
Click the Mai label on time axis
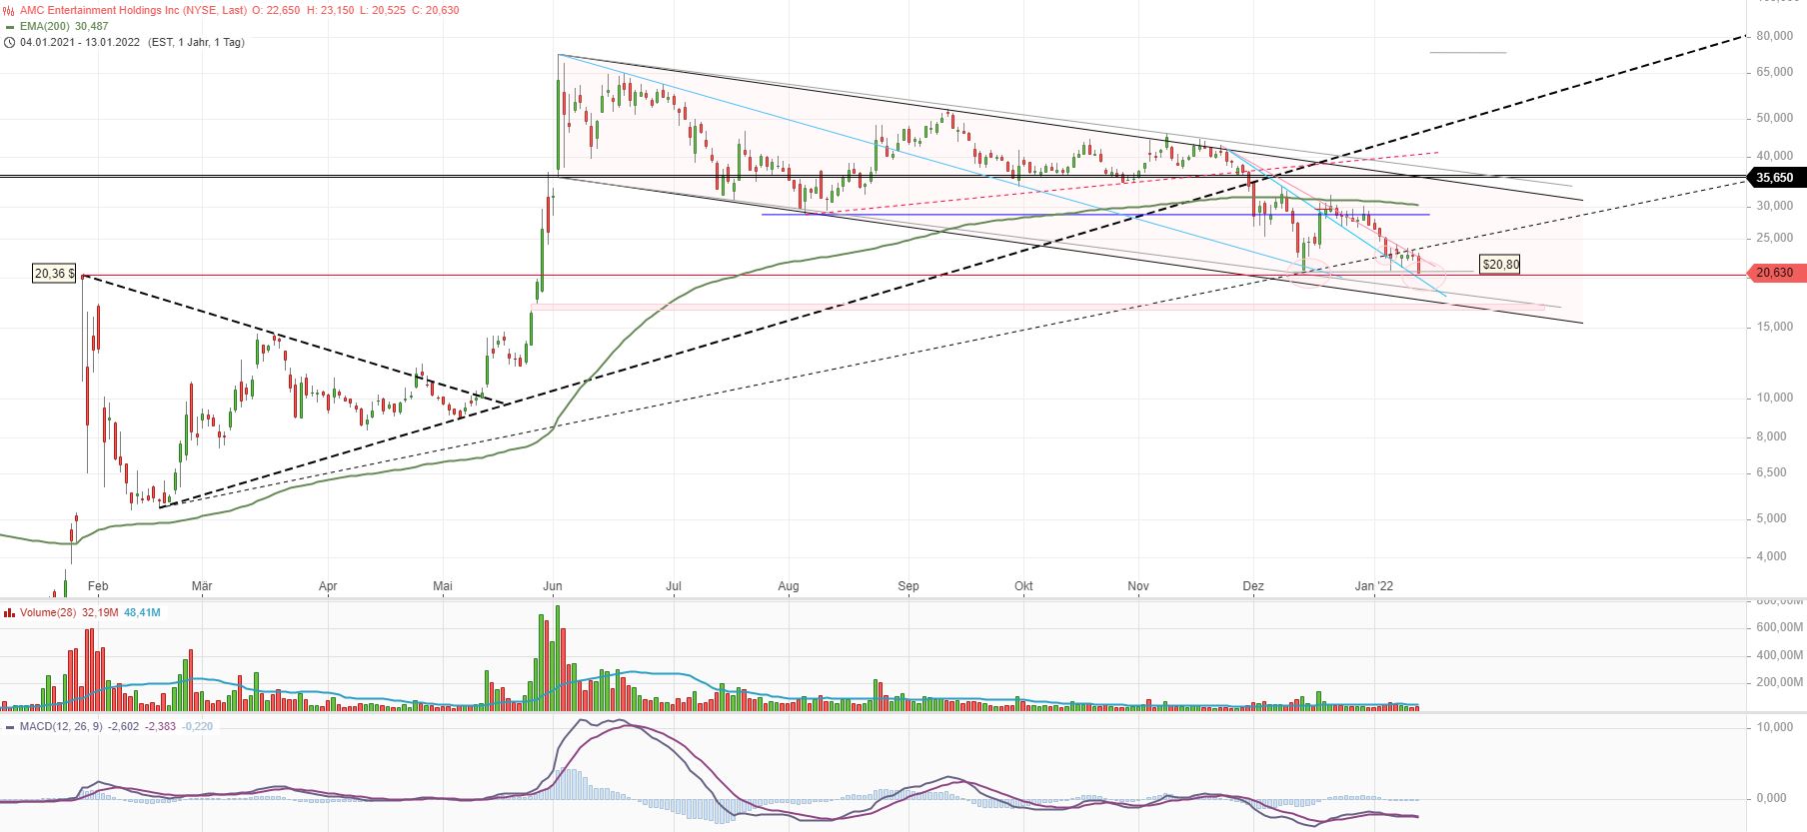[443, 586]
